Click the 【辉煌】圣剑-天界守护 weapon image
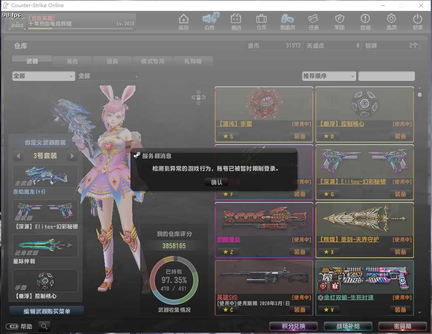Viewport: 432px width, 334px height. click(364, 219)
